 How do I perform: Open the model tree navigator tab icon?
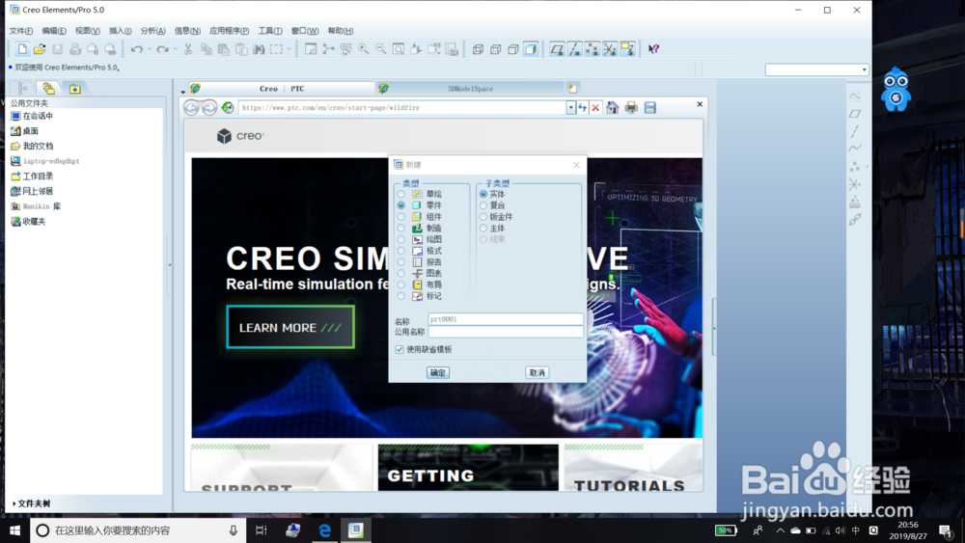(x=23, y=89)
